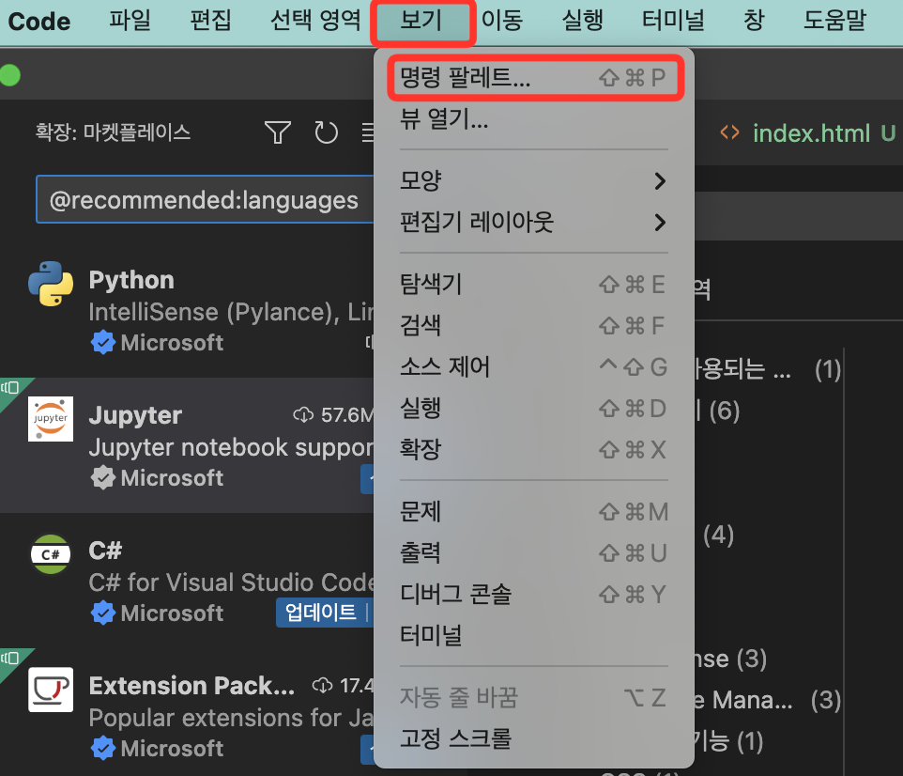Open the Code application menu
The width and height of the screenshot is (903, 776).
39,22
